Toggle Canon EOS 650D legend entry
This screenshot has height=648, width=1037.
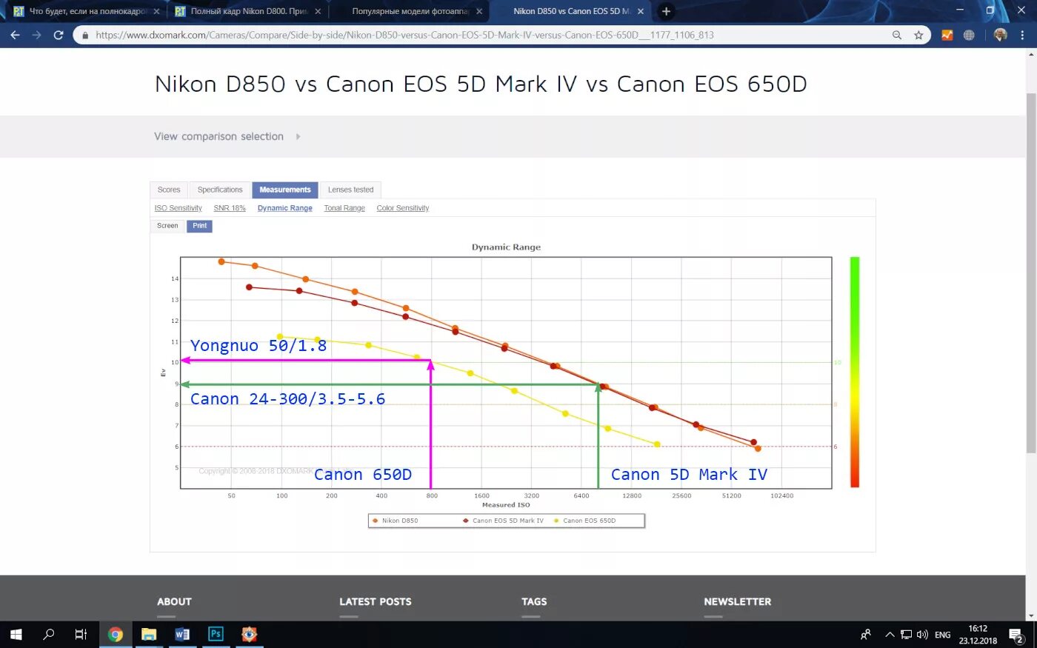pyautogui.click(x=584, y=521)
